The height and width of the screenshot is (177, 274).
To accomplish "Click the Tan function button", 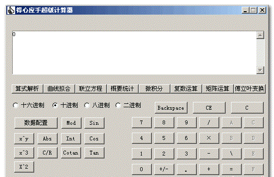I will (94, 153).
